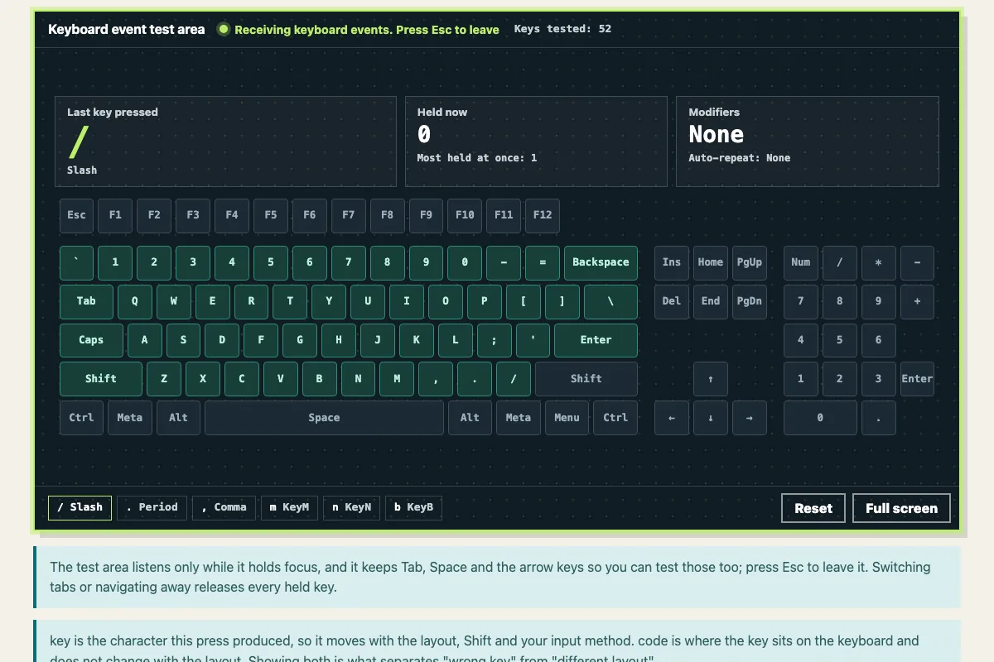Click the equals key

(x=543, y=262)
